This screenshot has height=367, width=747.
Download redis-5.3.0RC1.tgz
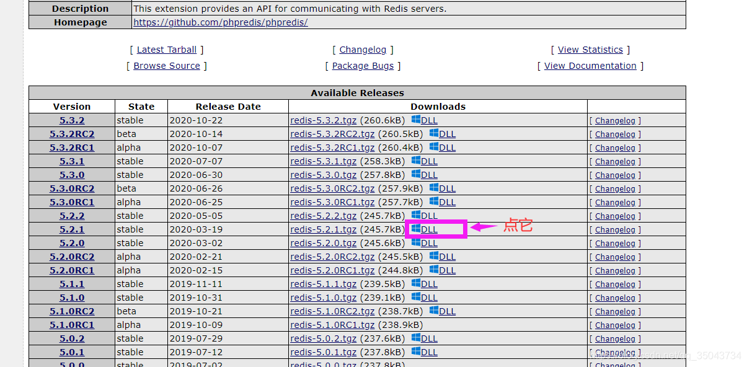(332, 202)
